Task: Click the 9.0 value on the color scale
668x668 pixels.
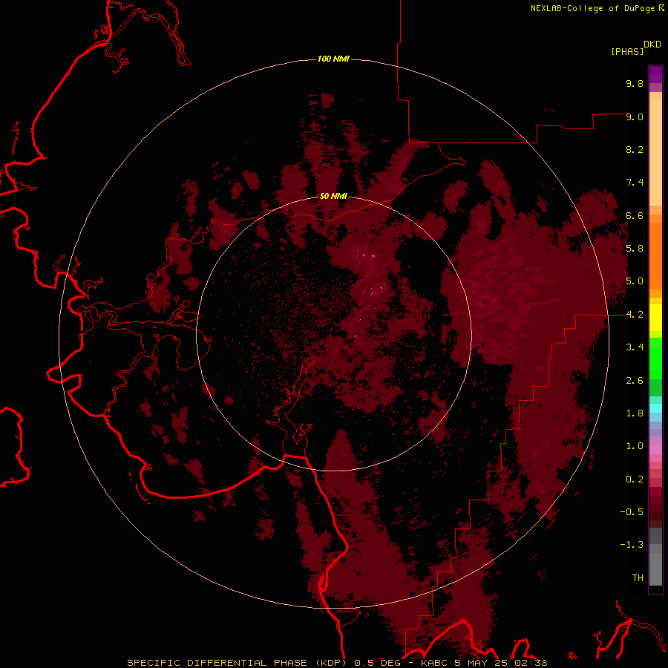Action: 635,117
